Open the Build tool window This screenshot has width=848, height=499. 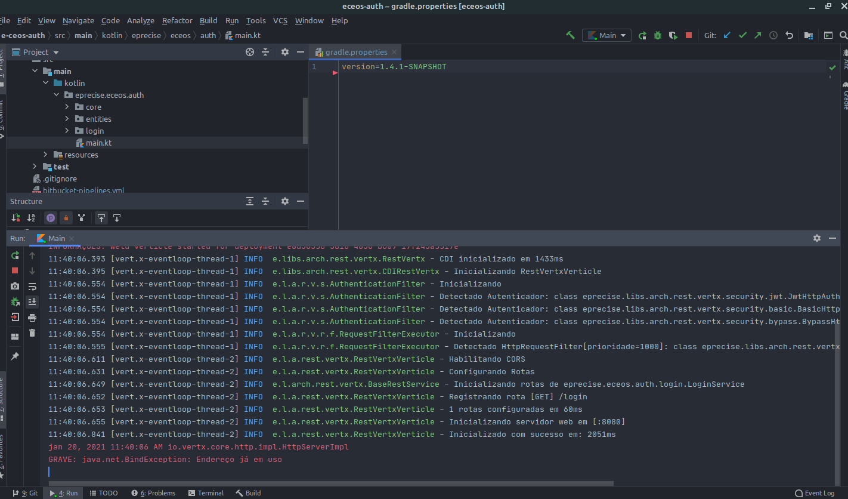(248, 493)
